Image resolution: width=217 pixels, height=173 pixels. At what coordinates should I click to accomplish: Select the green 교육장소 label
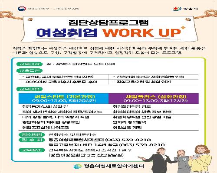point(32,150)
